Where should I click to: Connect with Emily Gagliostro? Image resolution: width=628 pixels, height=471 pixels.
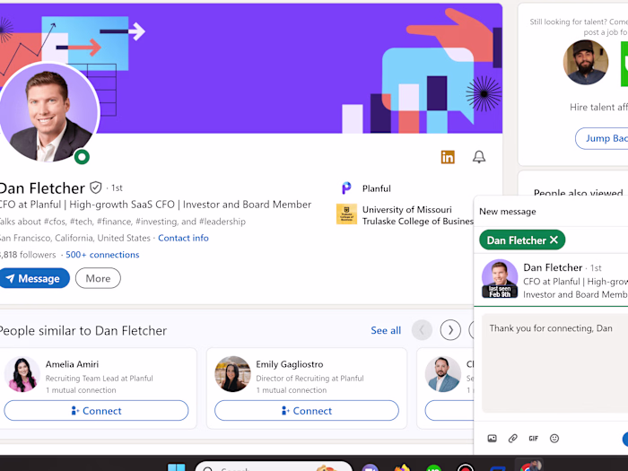(307, 411)
